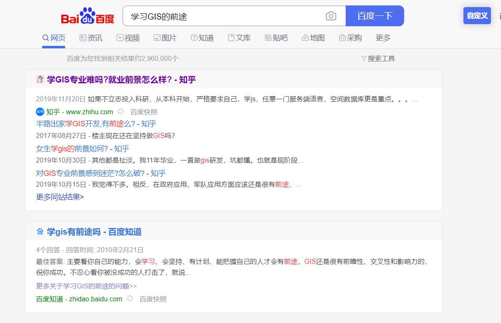
Task: Click the Baidu logo
Action: tap(88, 17)
